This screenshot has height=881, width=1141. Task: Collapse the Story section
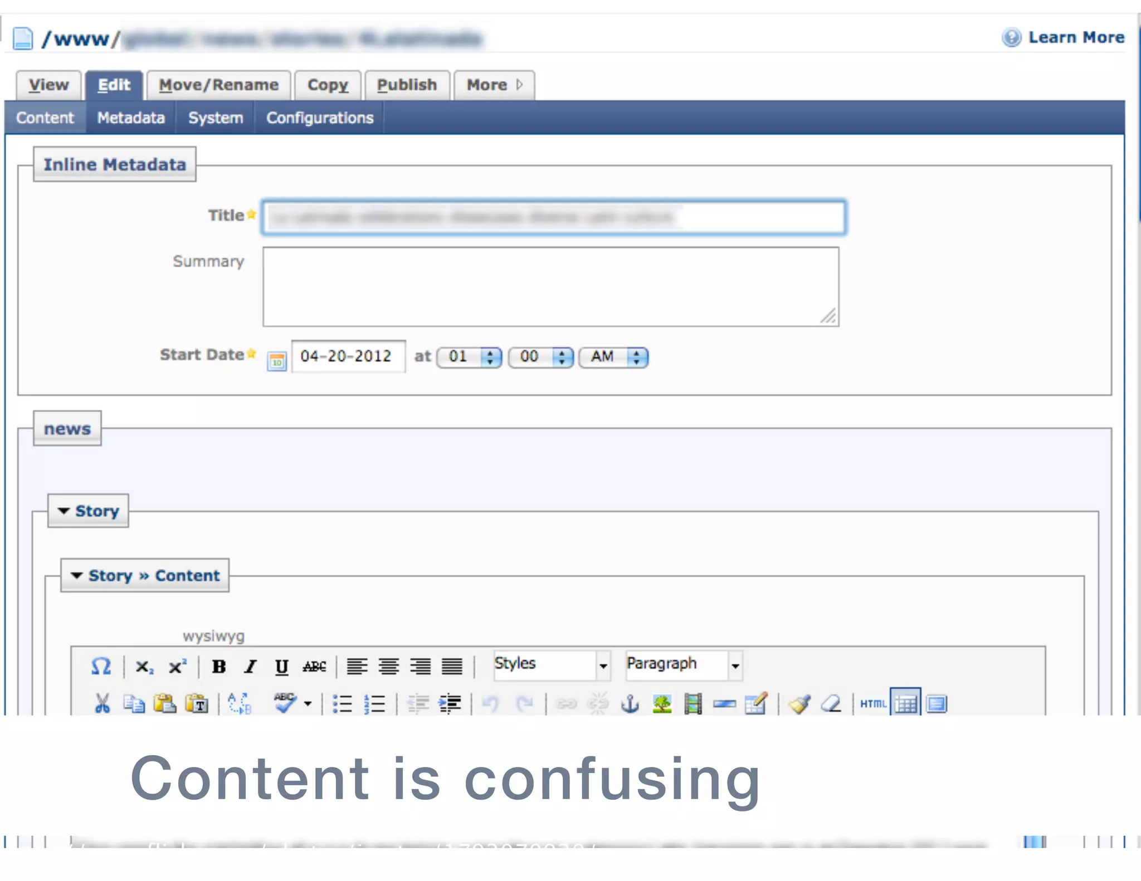(x=88, y=511)
